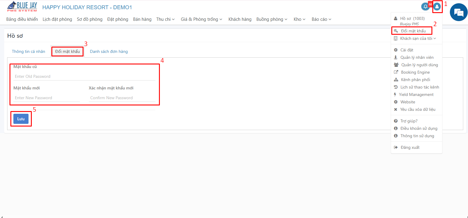Click the users icon beside Quản lý người dùng

pyautogui.click(x=396, y=65)
